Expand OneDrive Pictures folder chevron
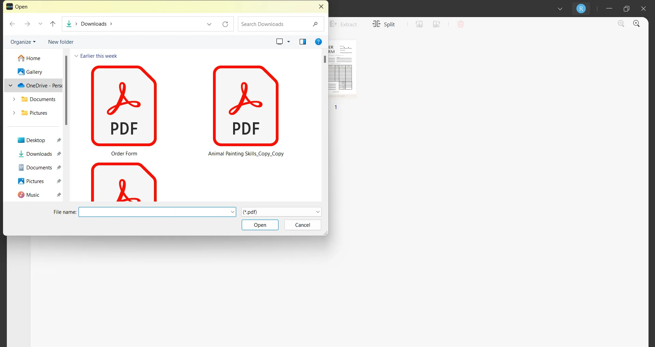This screenshot has height=347, width=655. (x=14, y=113)
